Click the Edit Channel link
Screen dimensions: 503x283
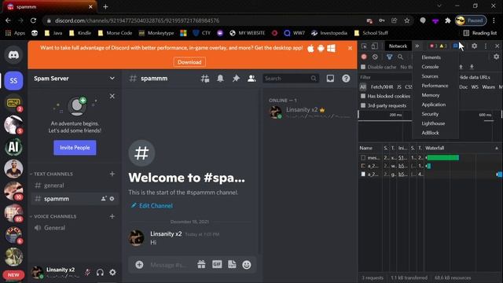pyautogui.click(x=152, y=206)
